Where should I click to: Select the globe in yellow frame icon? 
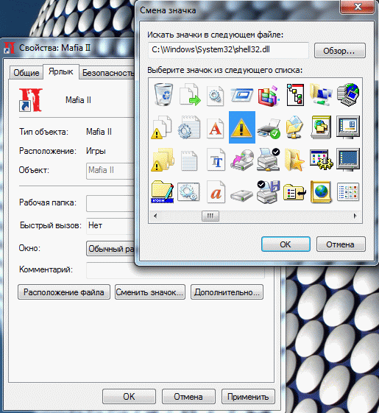[x=321, y=192]
